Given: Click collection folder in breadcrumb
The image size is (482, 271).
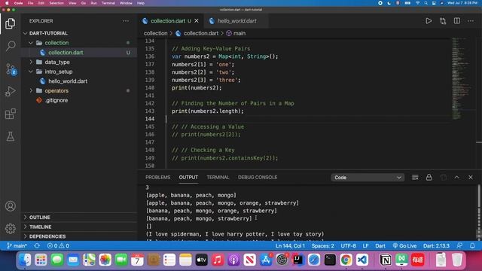Looking at the screenshot, I should (156, 33).
